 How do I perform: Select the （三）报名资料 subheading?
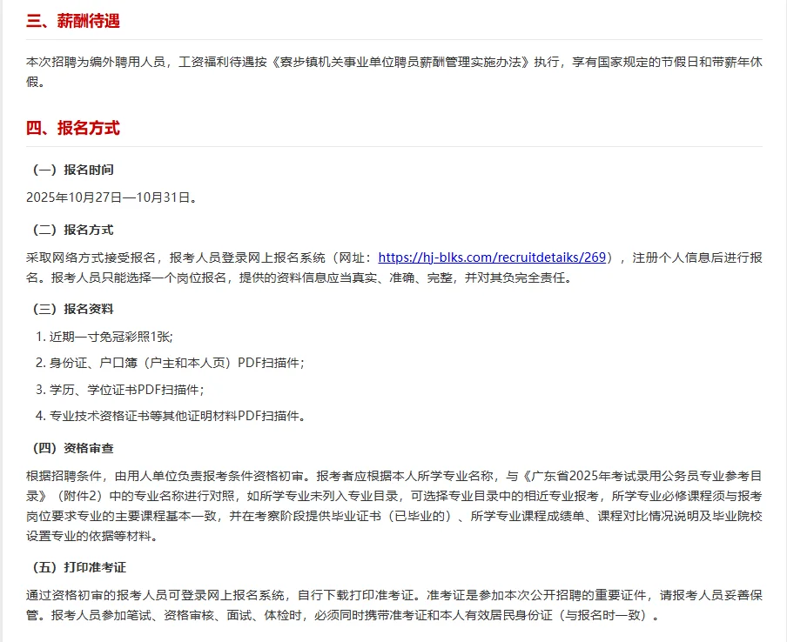[73, 309]
